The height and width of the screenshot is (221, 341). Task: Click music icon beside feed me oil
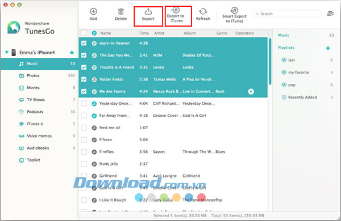94,127
